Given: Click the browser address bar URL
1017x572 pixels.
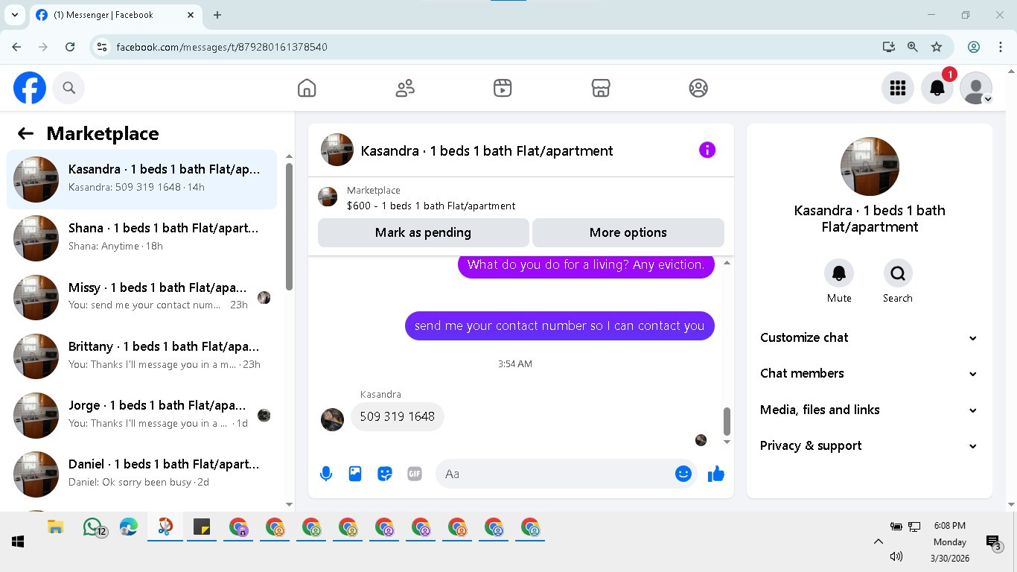Looking at the screenshot, I should [222, 47].
